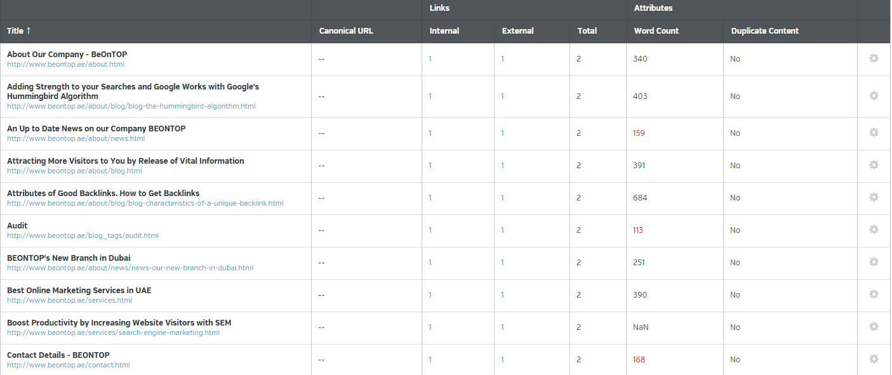
Task: Sort by Word Count column
Action: tap(656, 30)
